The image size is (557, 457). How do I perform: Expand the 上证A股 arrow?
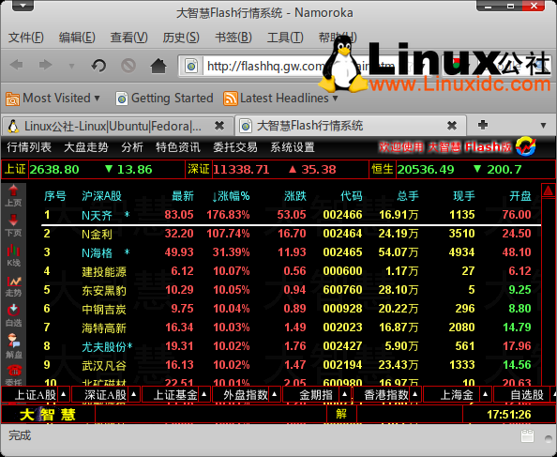tap(64, 394)
